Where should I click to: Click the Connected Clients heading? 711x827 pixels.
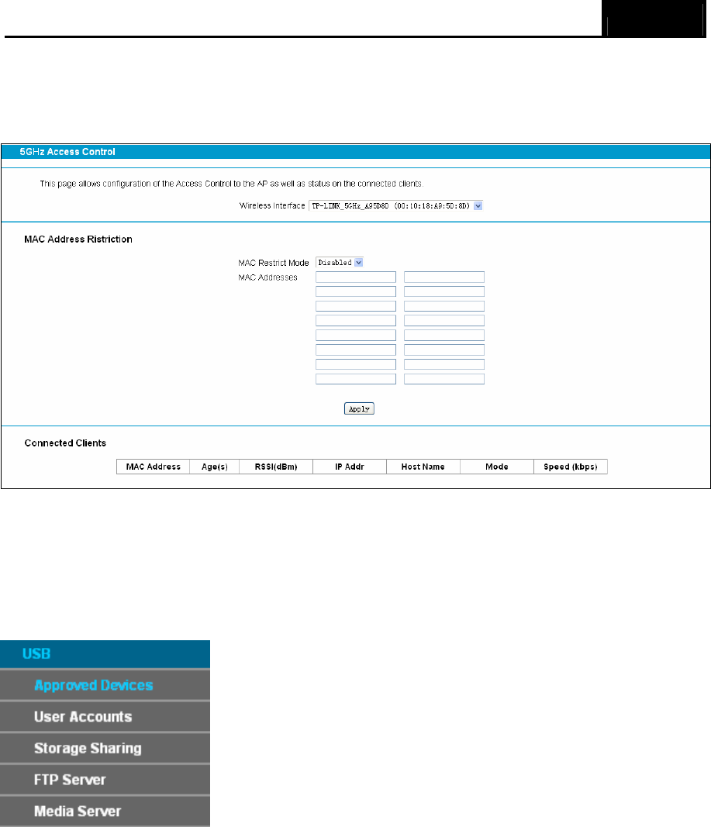65,443
